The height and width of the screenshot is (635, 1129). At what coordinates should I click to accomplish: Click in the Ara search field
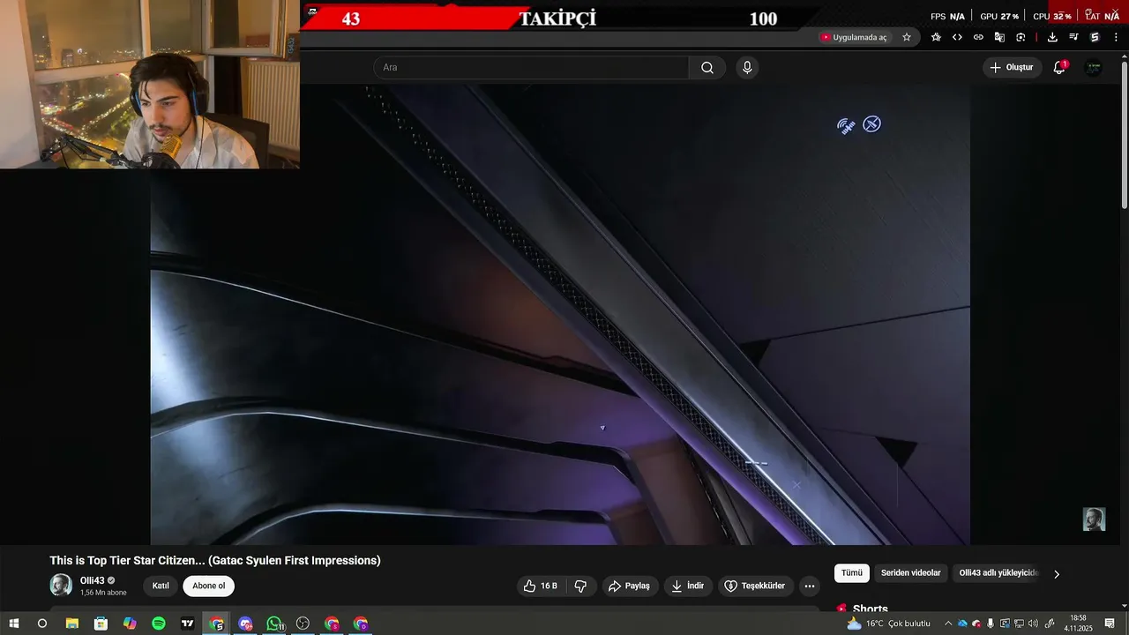[x=531, y=68]
